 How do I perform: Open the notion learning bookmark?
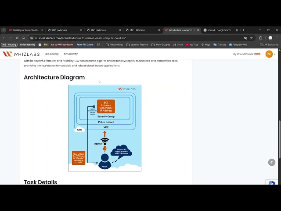click(28, 45)
